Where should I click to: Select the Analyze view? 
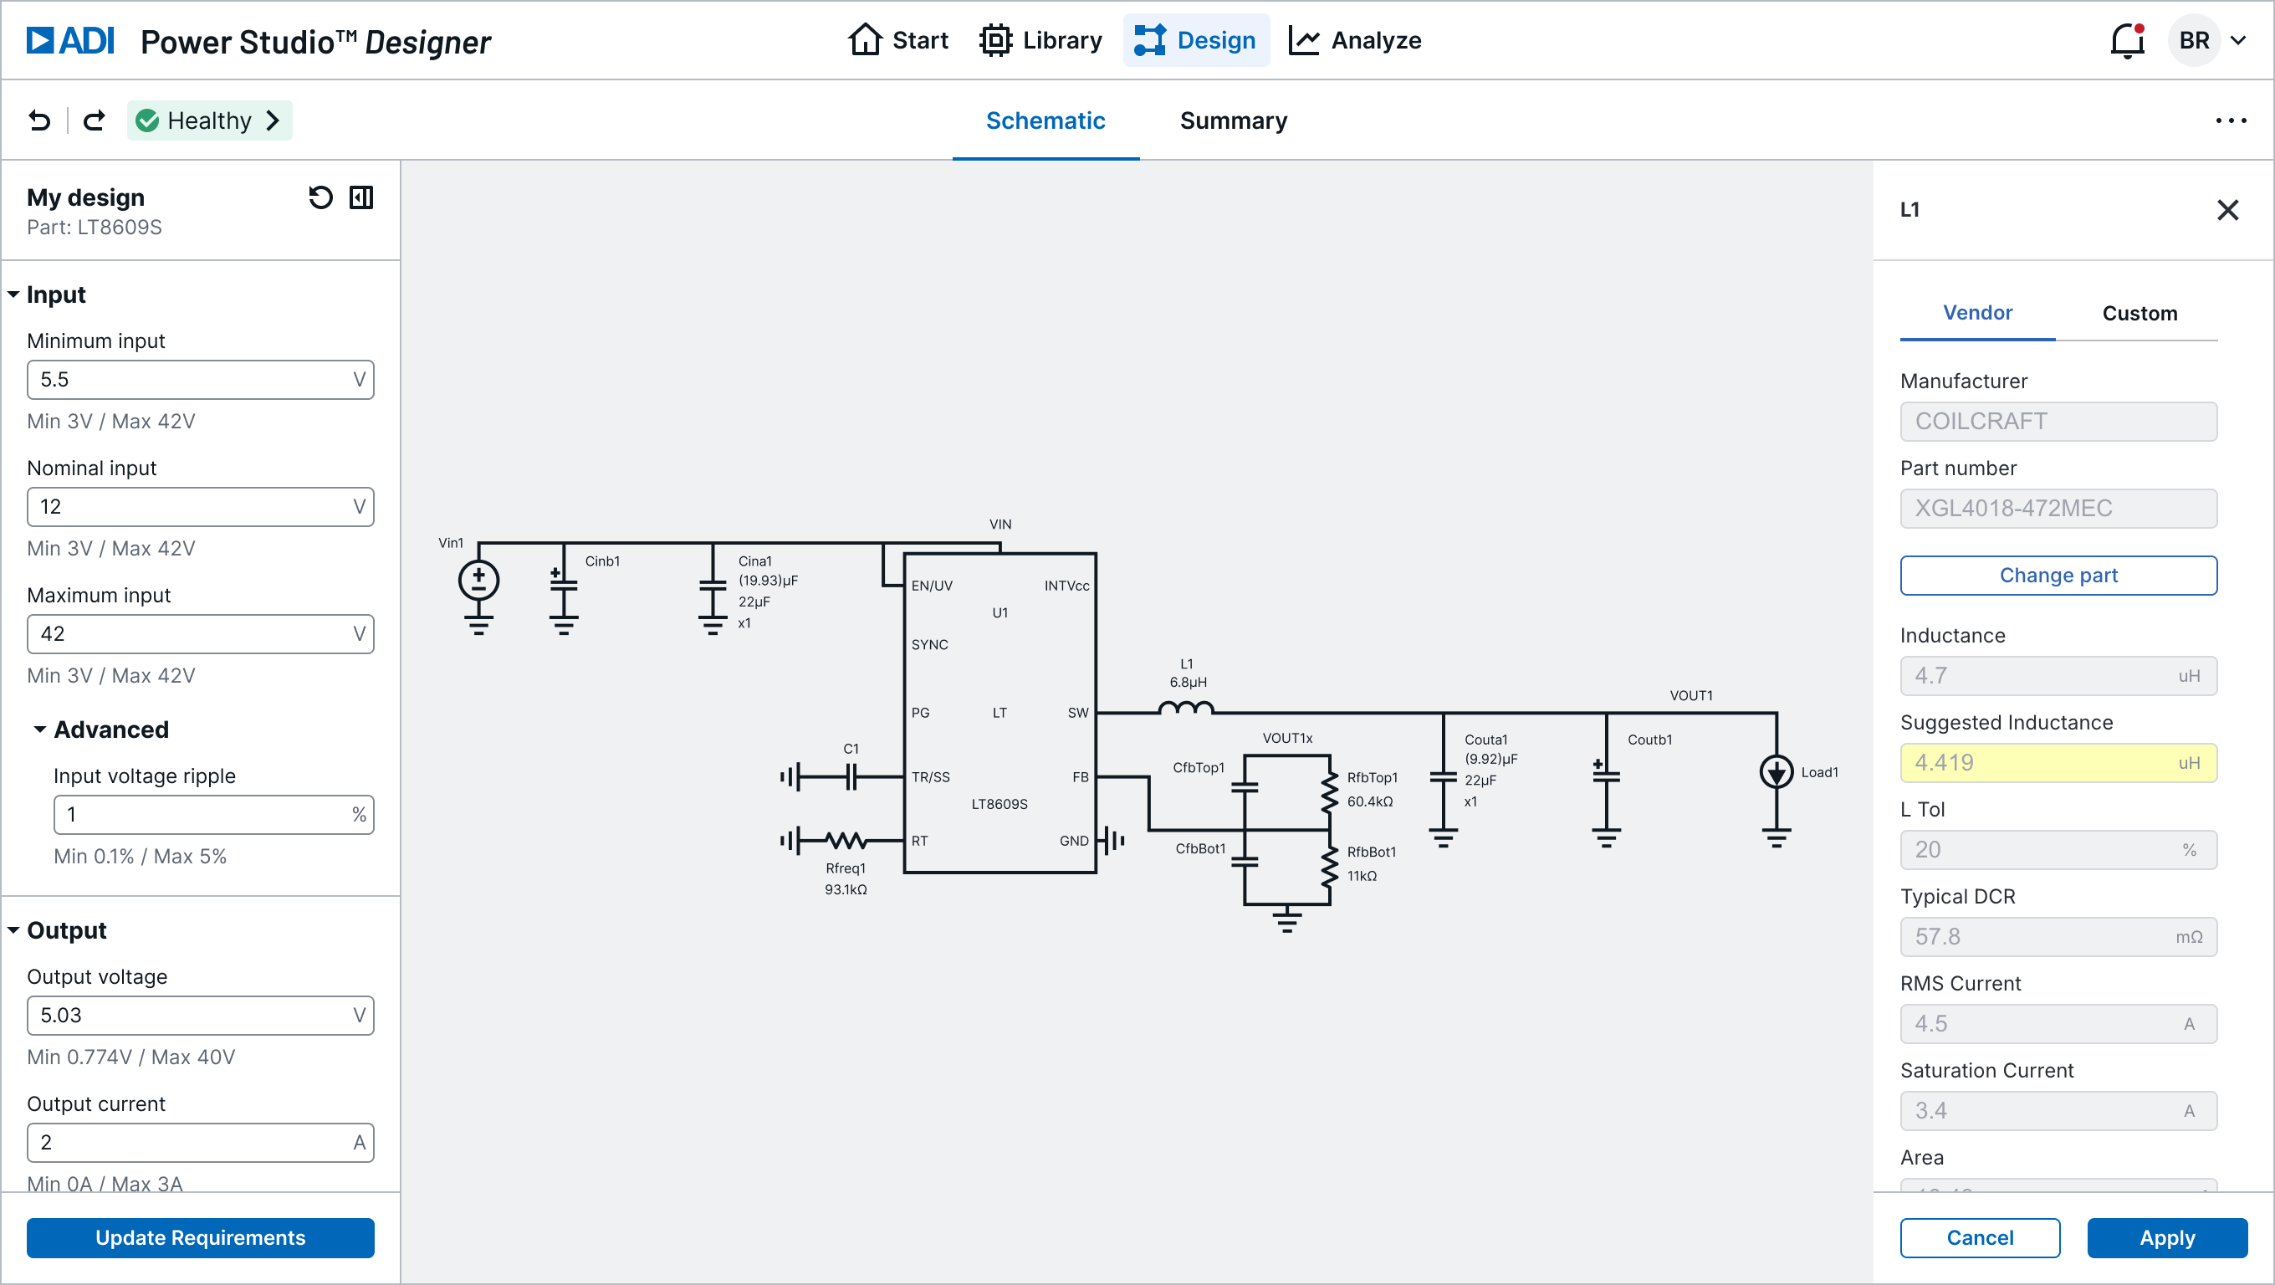point(1354,40)
